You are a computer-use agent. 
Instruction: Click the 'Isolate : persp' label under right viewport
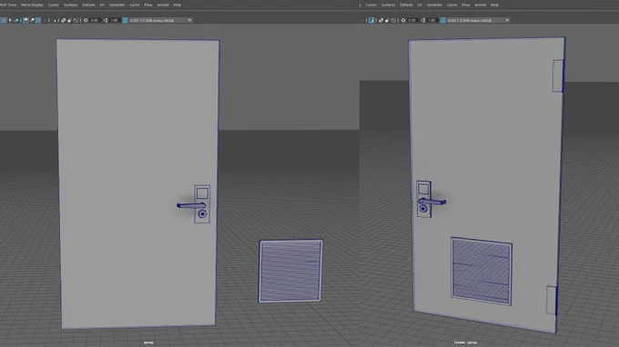pyautogui.click(x=465, y=342)
